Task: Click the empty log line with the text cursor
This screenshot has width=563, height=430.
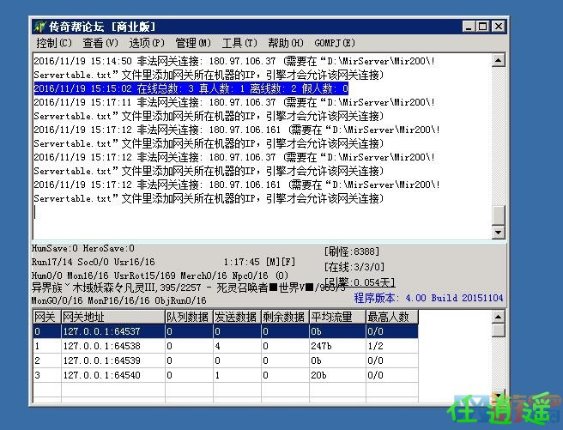Action: coord(262,213)
